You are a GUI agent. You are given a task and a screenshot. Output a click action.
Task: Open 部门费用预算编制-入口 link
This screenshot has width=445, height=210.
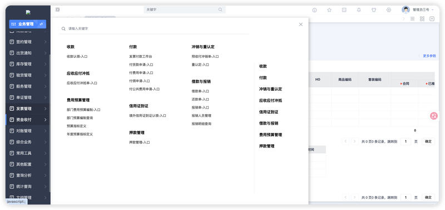click(x=83, y=110)
